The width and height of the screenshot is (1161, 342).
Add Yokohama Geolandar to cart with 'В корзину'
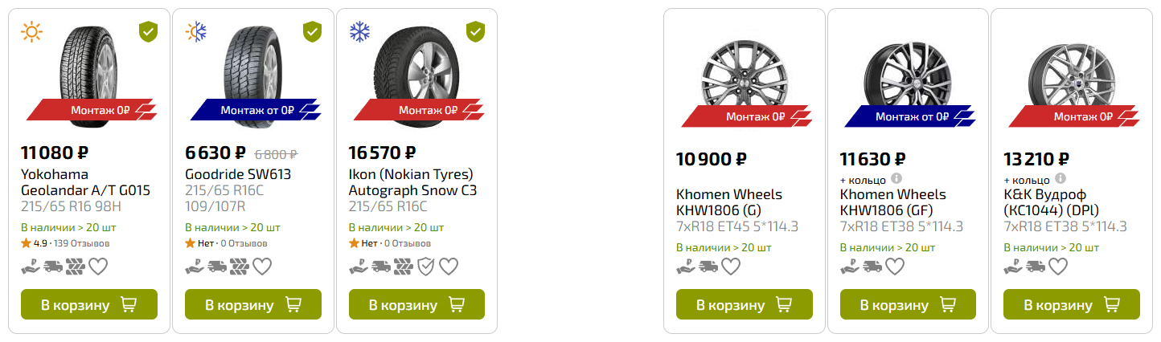click(88, 305)
